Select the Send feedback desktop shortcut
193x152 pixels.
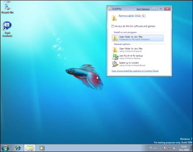point(7,29)
